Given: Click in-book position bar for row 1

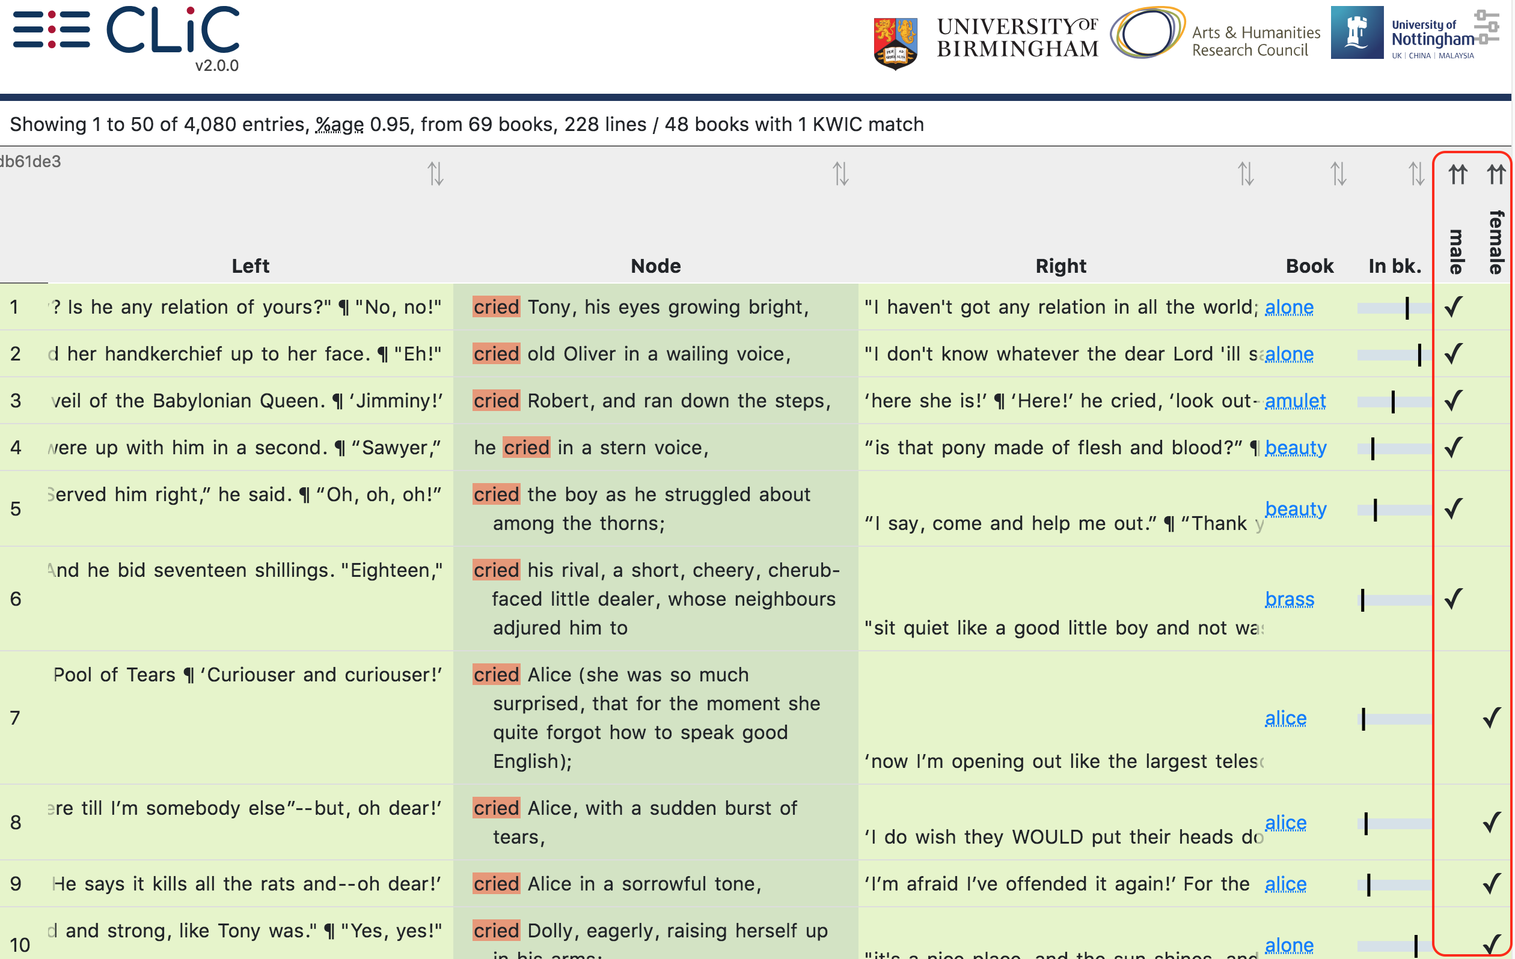Looking at the screenshot, I should (x=1394, y=308).
